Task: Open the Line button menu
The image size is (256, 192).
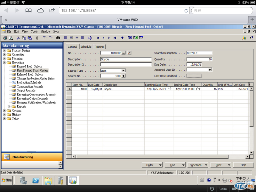Action: click(x=175, y=165)
